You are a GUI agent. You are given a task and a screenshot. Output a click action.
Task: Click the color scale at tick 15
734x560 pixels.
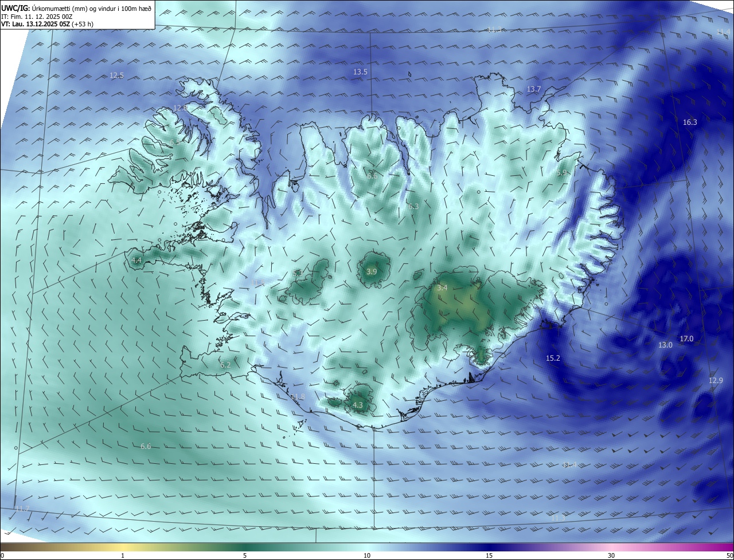pos(489,555)
